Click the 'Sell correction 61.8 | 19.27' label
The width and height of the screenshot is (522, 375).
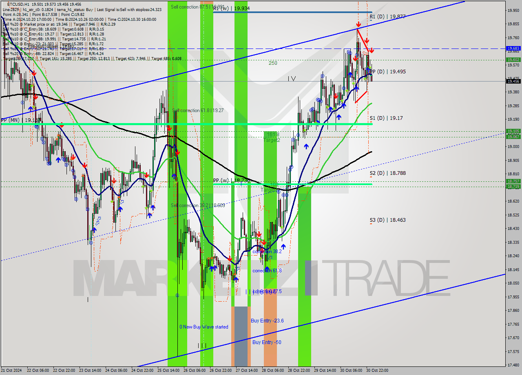[198, 110]
